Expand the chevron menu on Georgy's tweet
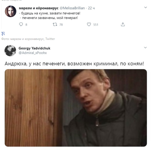This screenshot has width=151, height=150. 145,48
